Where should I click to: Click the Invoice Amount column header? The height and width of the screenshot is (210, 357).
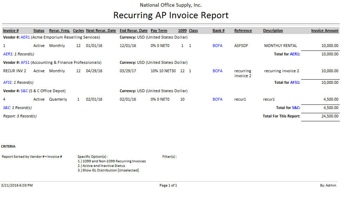coord(325,31)
